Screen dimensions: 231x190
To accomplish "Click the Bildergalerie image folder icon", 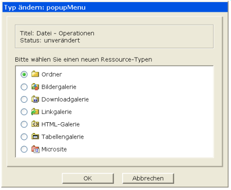I will 35,87.
